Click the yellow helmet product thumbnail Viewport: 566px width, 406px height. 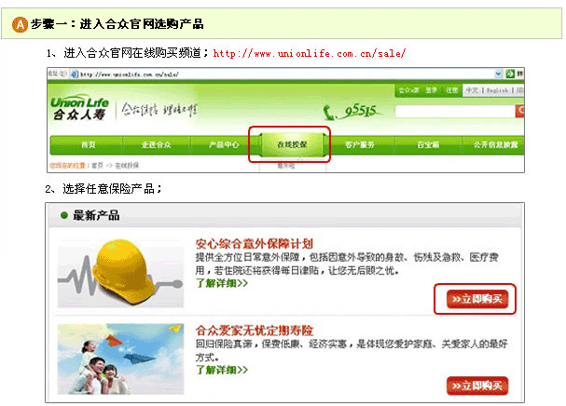(x=120, y=274)
